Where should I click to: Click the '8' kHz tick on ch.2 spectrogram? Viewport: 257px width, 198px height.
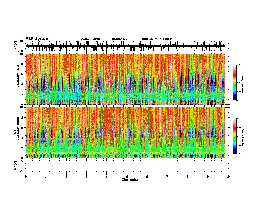(x=22, y=118)
